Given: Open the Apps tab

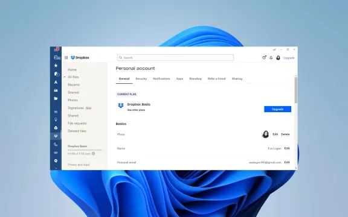Looking at the screenshot, I should tap(179, 78).
